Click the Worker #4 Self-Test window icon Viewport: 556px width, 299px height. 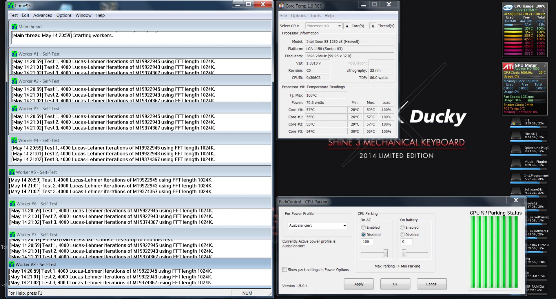click(x=14, y=140)
